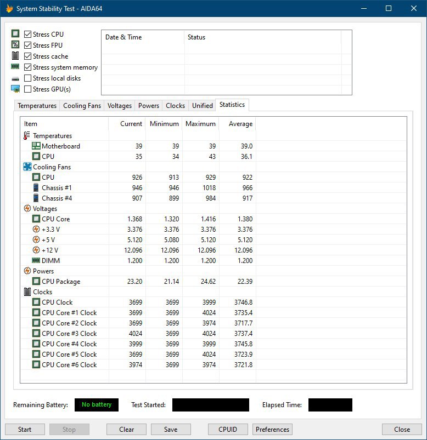Switch to the Voltages tab

tap(120, 106)
